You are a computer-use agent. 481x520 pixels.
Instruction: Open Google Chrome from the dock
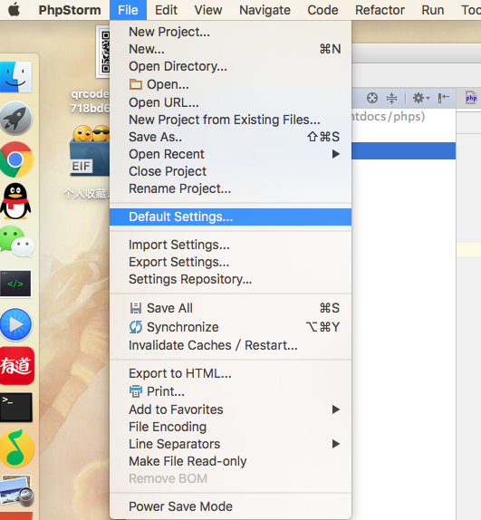point(16,159)
